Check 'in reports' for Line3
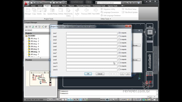 point(119,39)
